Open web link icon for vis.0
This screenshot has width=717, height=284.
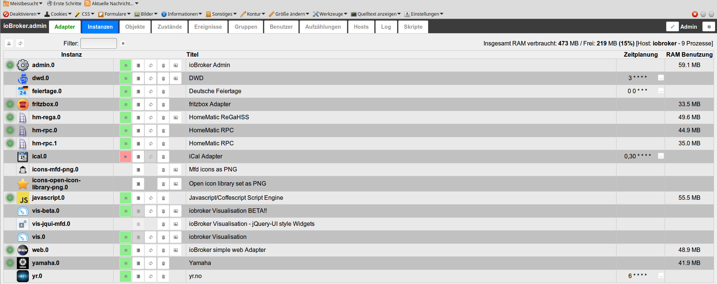tap(176, 237)
